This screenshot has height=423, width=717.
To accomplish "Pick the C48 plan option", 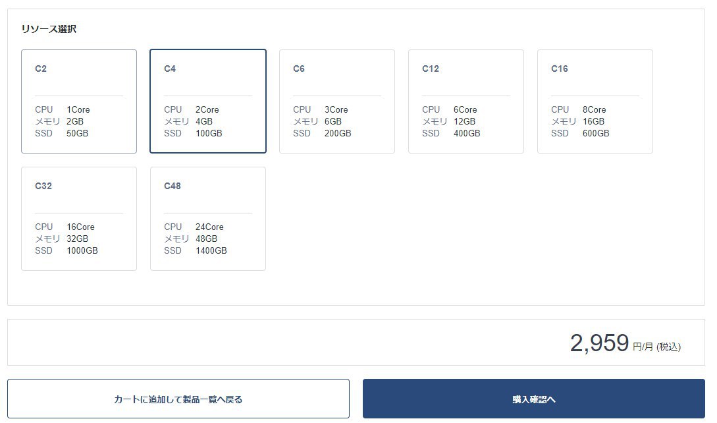I will 207,219.
